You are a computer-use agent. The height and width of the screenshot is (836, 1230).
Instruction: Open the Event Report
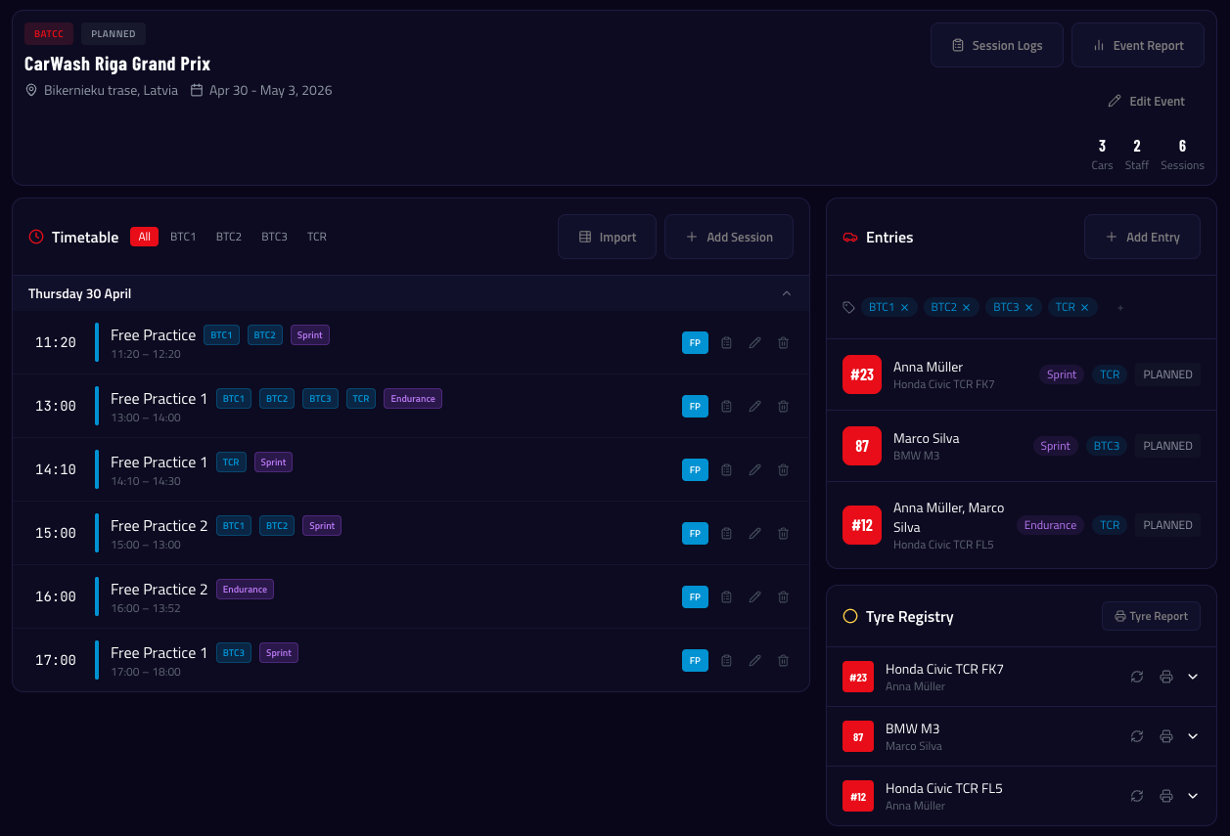(x=1137, y=45)
